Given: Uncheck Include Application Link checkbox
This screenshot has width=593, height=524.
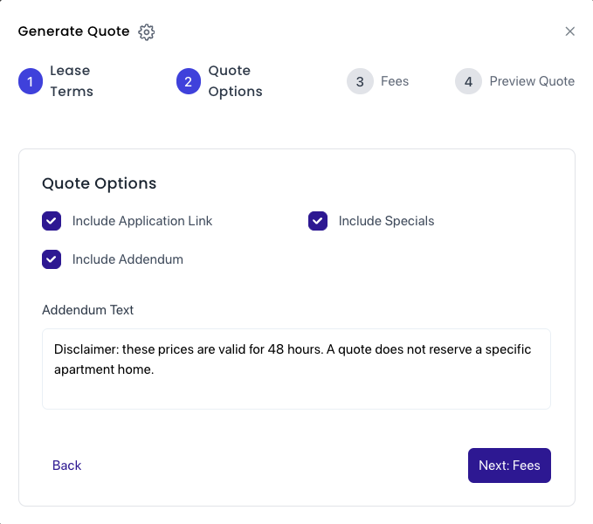Looking at the screenshot, I should tap(52, 221).
